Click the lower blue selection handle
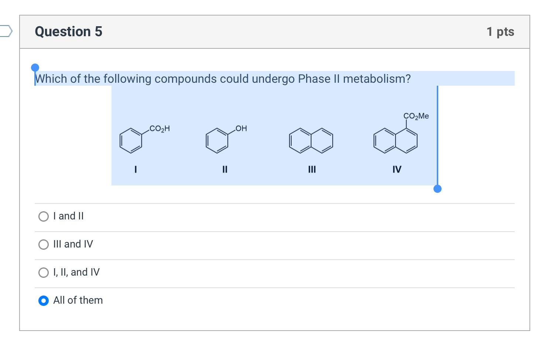Image resolution: width=535 pixels, height=355 pixels. [438, 189]
